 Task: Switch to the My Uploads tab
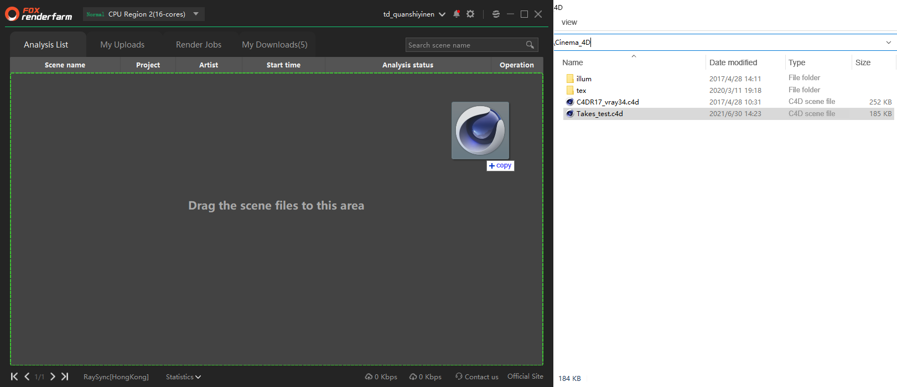(122, 45)
